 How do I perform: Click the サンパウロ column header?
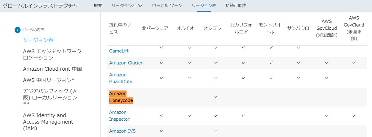point(298,28)
